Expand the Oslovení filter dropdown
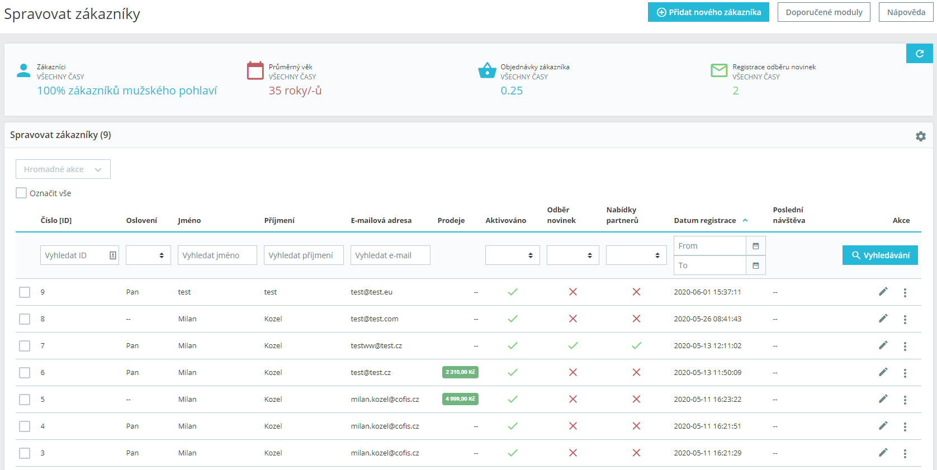Image resolution: width=937 pixels, height=470 pixels. point(148,255)
